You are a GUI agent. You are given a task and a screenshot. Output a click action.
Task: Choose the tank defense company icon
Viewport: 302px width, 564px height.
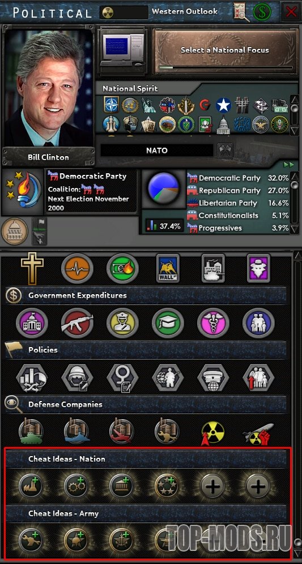(31, 431)
